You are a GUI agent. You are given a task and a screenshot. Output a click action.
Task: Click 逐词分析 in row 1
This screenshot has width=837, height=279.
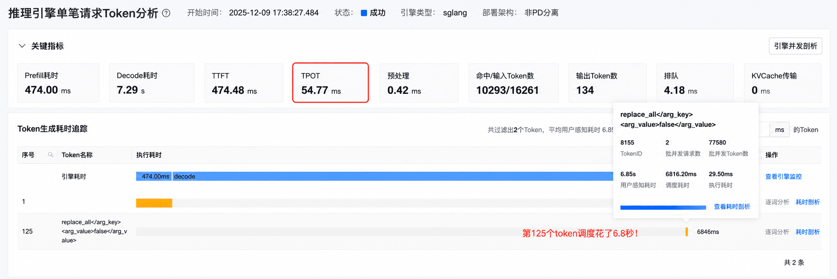point(777,202)
